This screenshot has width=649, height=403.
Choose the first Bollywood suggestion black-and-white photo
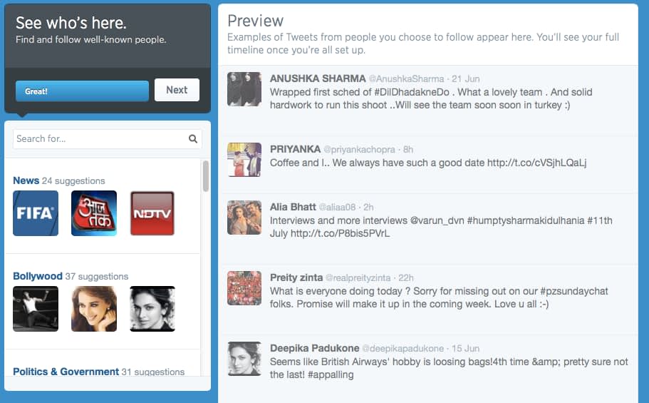[x=36, y=309]
